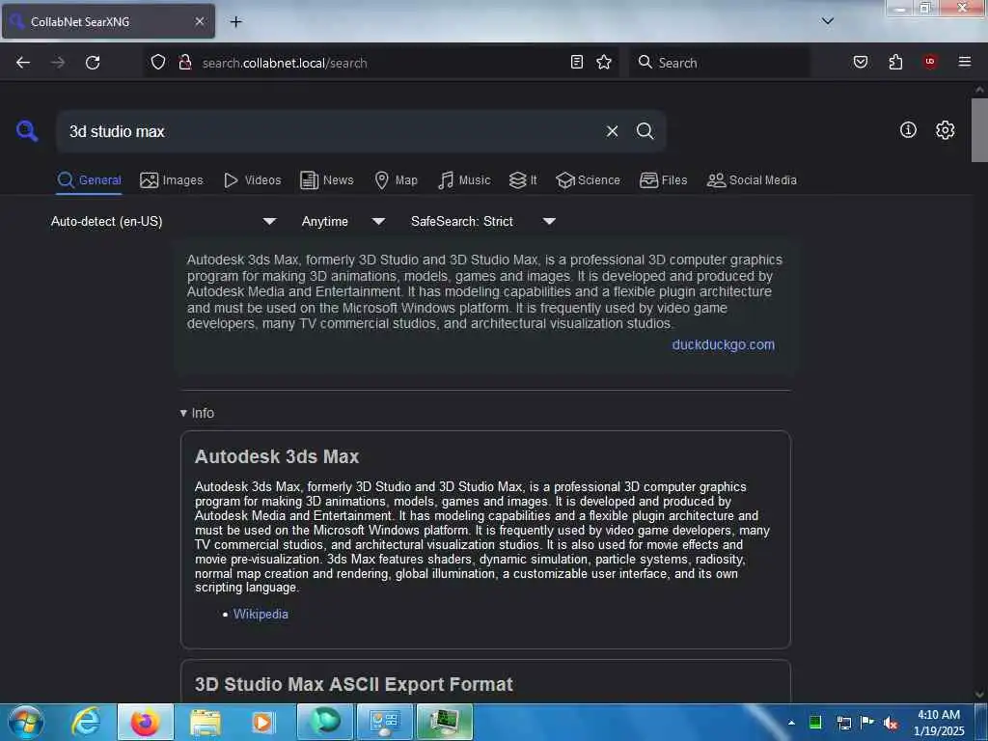Click the network tray icon
The height and width of the screenshot is (741, 988).
click(x=844, y=724)
